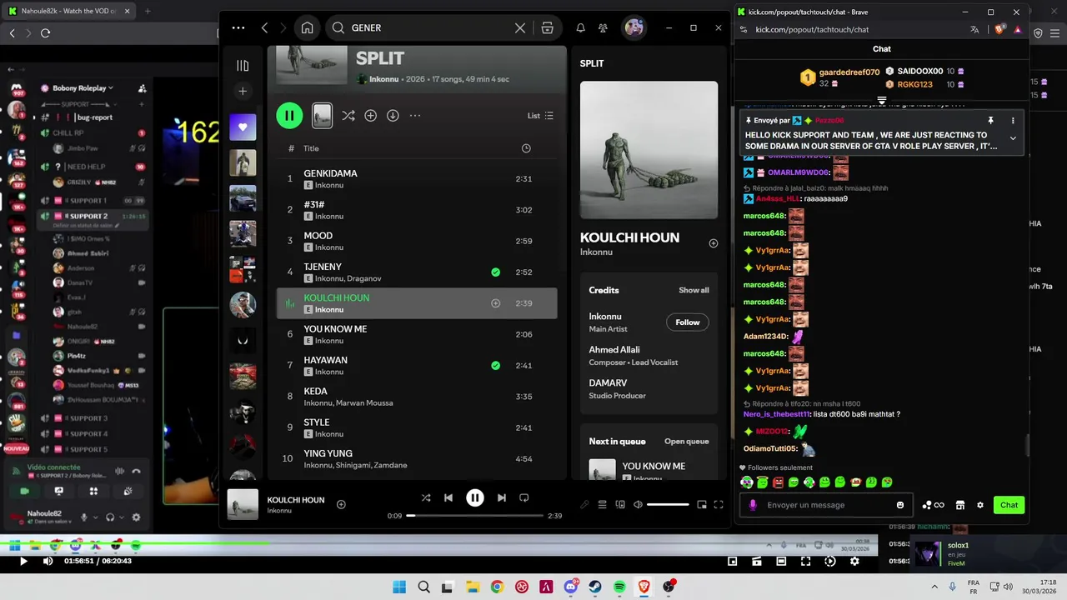Open Spotify notifications bell
Screen dimensions: 1067x600
[x=581, y=27]
